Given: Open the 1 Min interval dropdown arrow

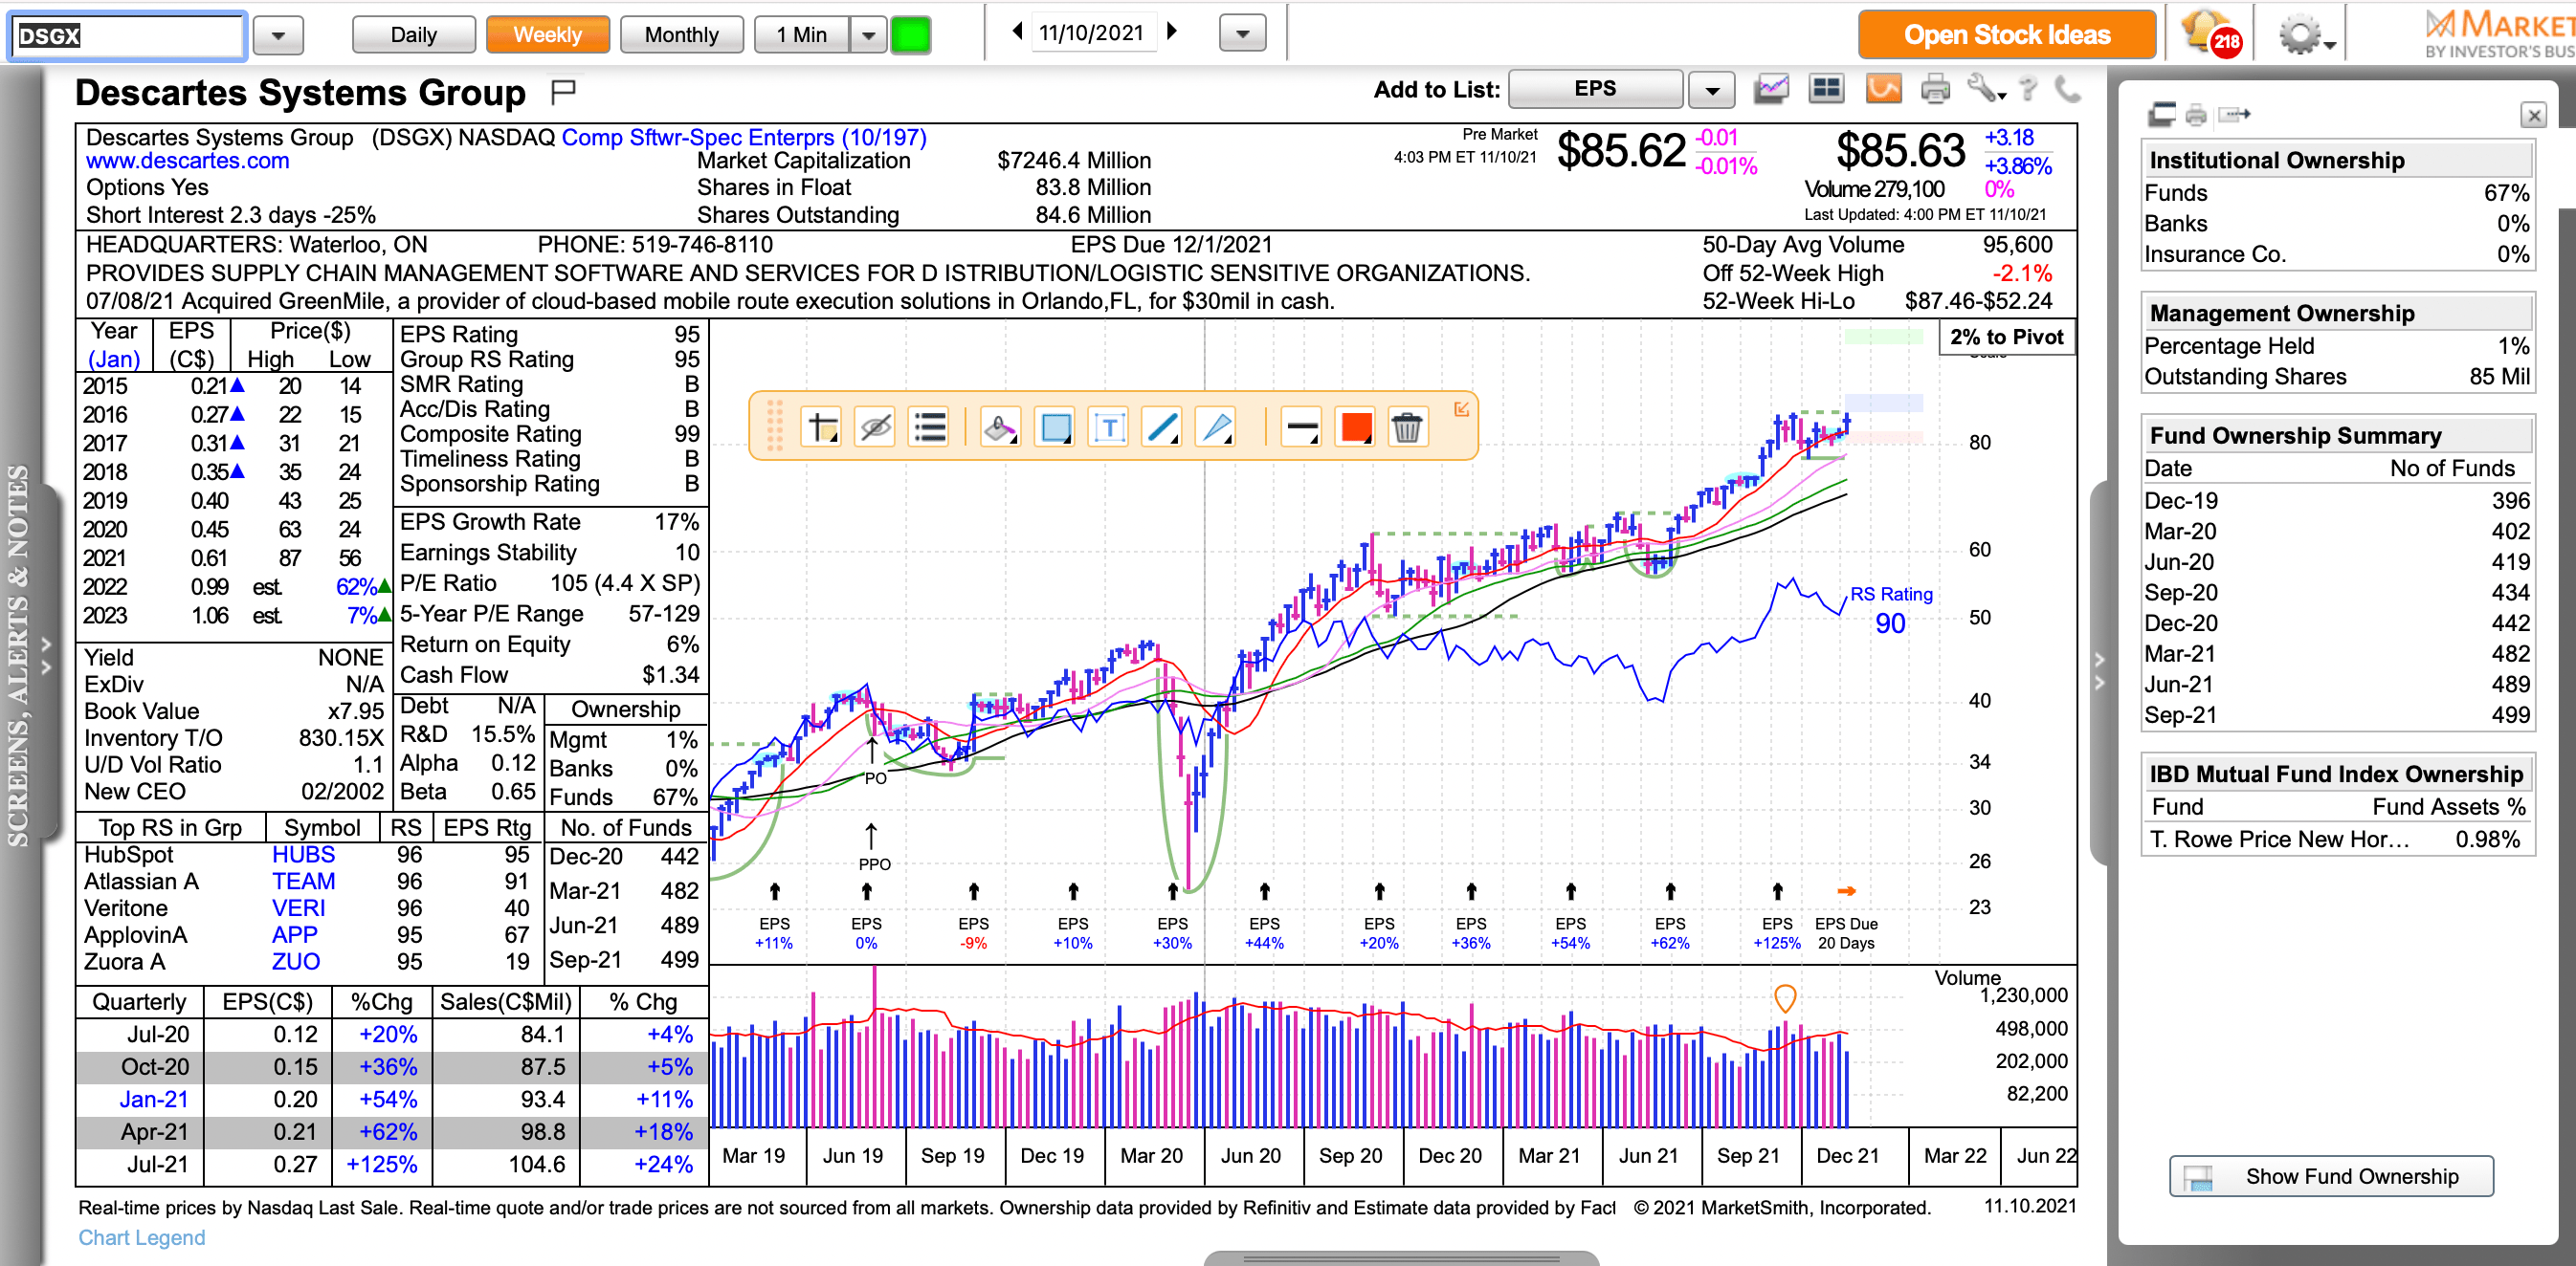Looking at the screenshot, I should coord(868,35).
